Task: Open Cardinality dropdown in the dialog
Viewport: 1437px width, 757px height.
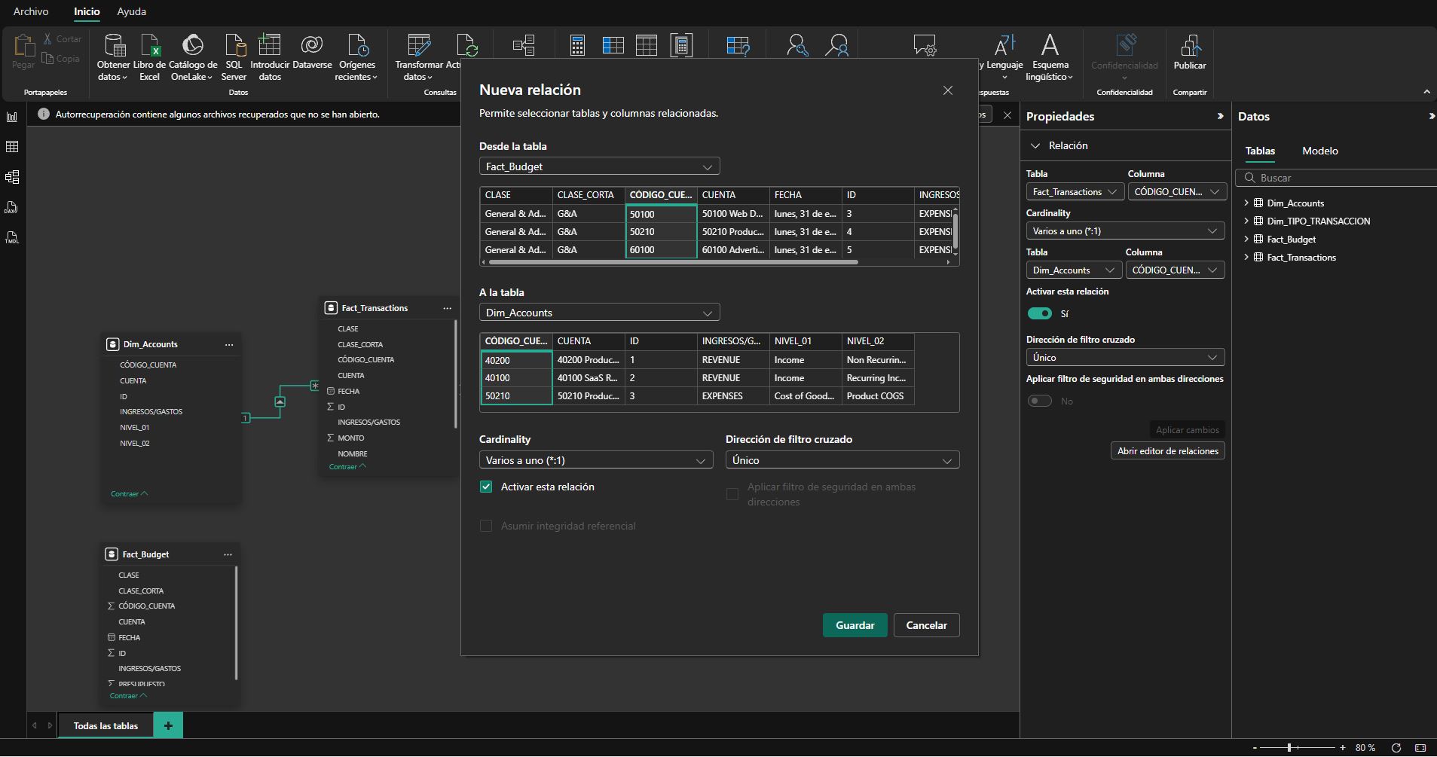Action: pyautogui.click(x=595, y=460)
